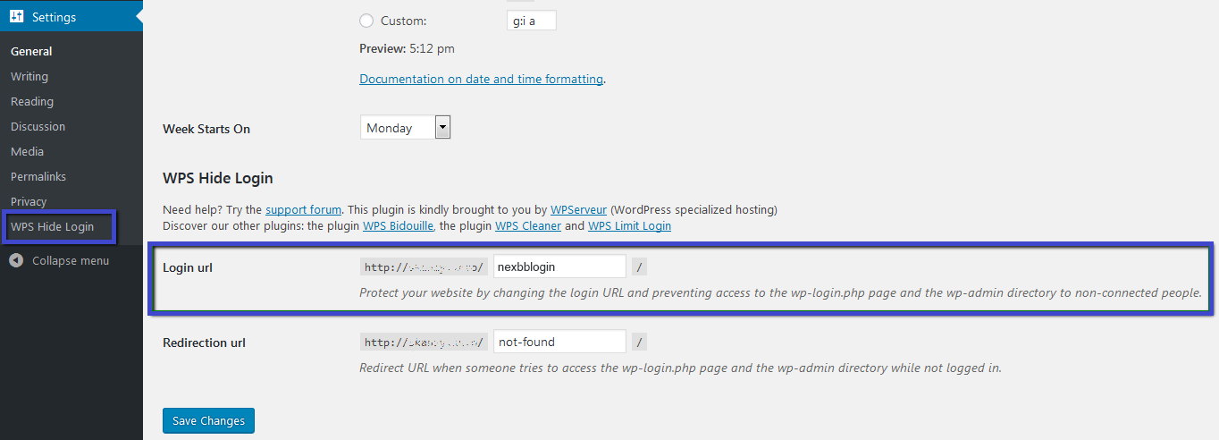Screen dimensions: 1219x440
Task: Click the Collapse menu arrow icon
Action: click(16, 260)
